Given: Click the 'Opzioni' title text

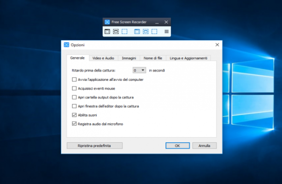Looking at the screenshot, I should coord(77,45).
